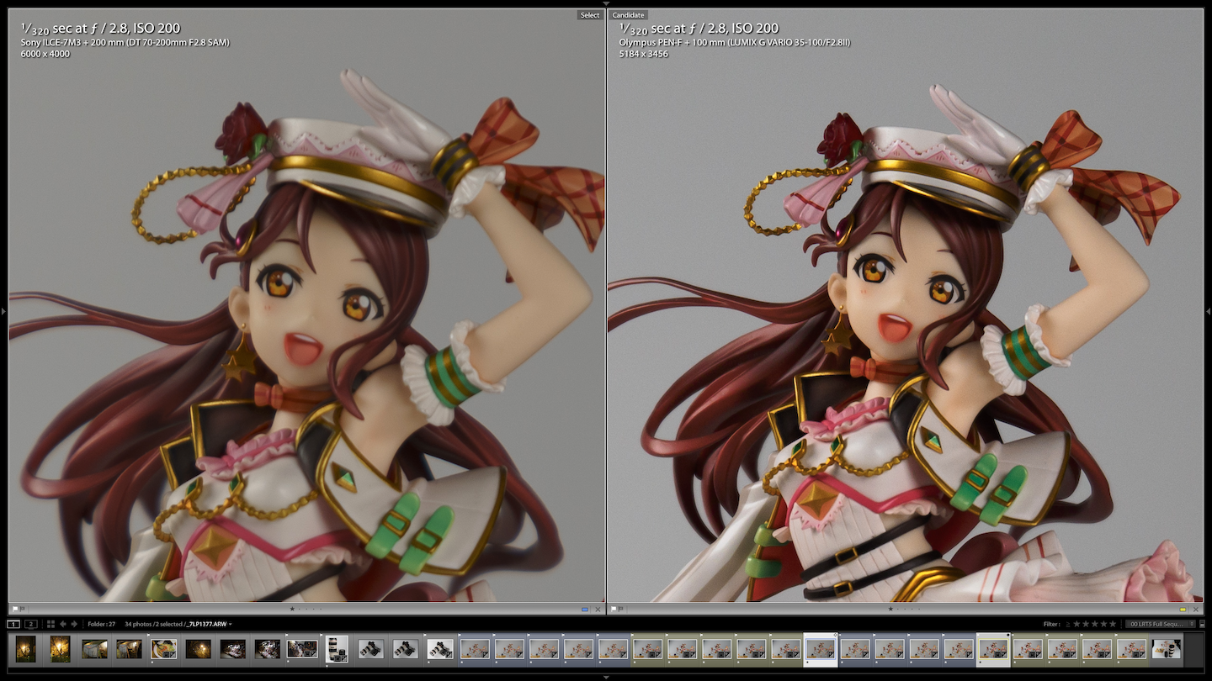
Task: Filter by one star in filmstrip filter
Action: (x=1076, y=624)
